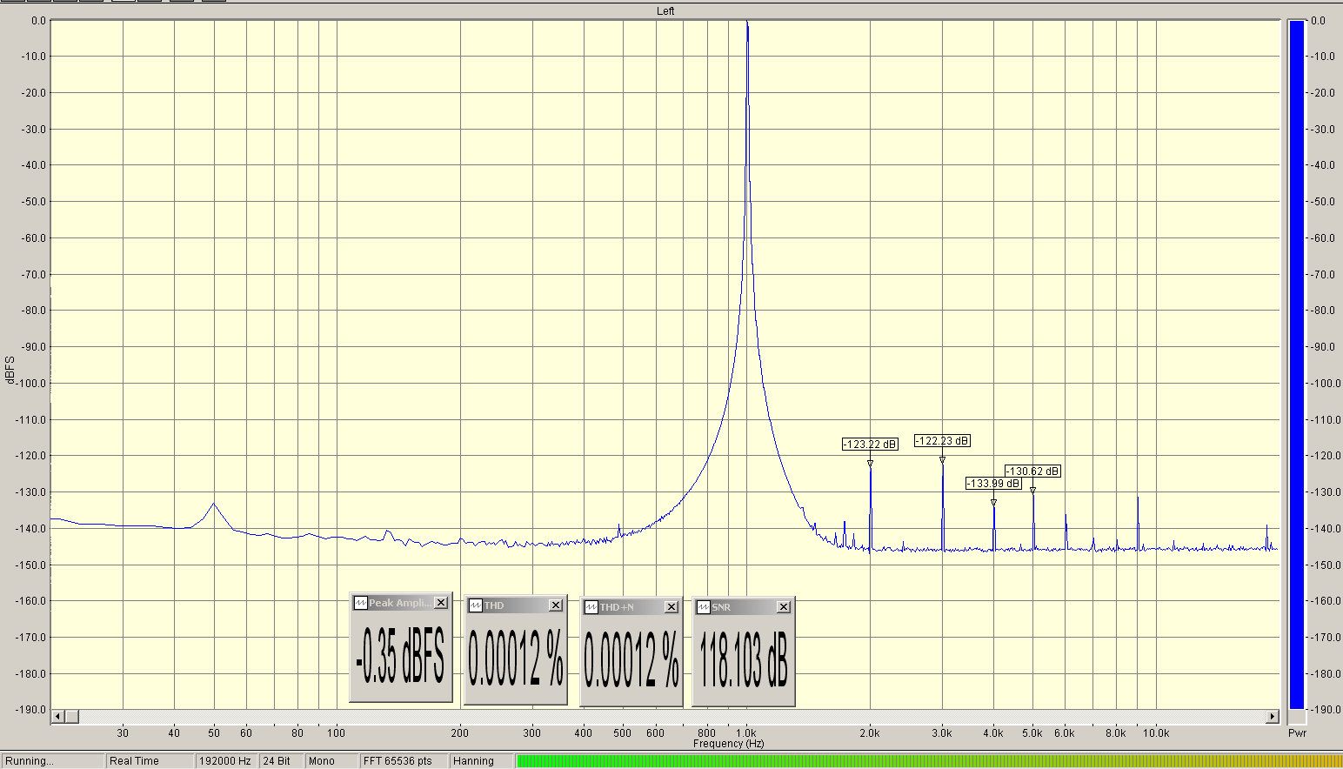Click the Left channel plot title
1343x769 pixels.
click(x=665, y=11)
